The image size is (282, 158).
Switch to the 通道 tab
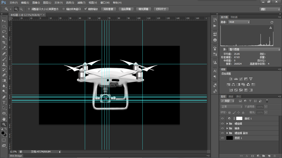coord(230,96)
